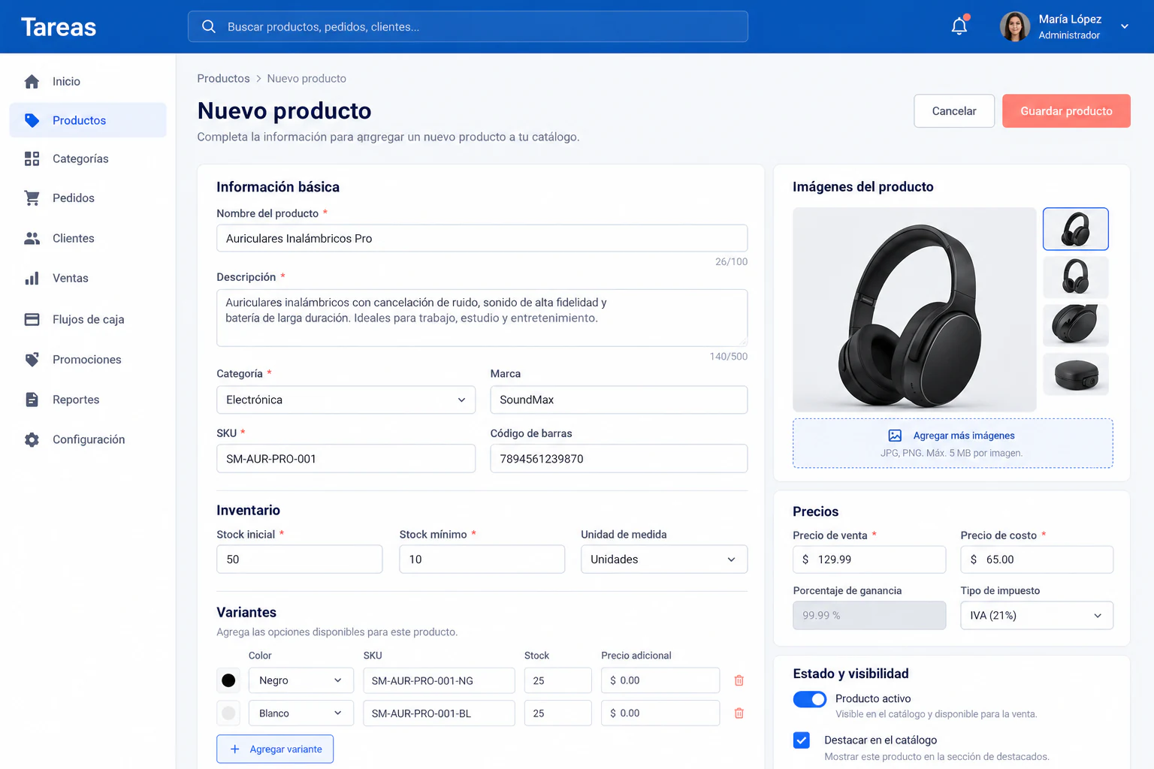Image resolution: width=1154 pixels, height=769 pixels.
Task: Click the plus icon on Agregar variante
Action: pyautogui.click(x=235, y=749)
